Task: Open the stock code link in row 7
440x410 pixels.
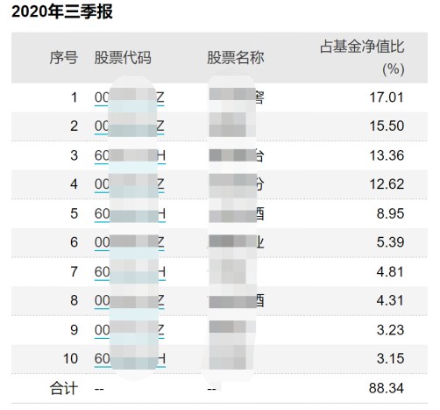Action: [x=130, y=272]
